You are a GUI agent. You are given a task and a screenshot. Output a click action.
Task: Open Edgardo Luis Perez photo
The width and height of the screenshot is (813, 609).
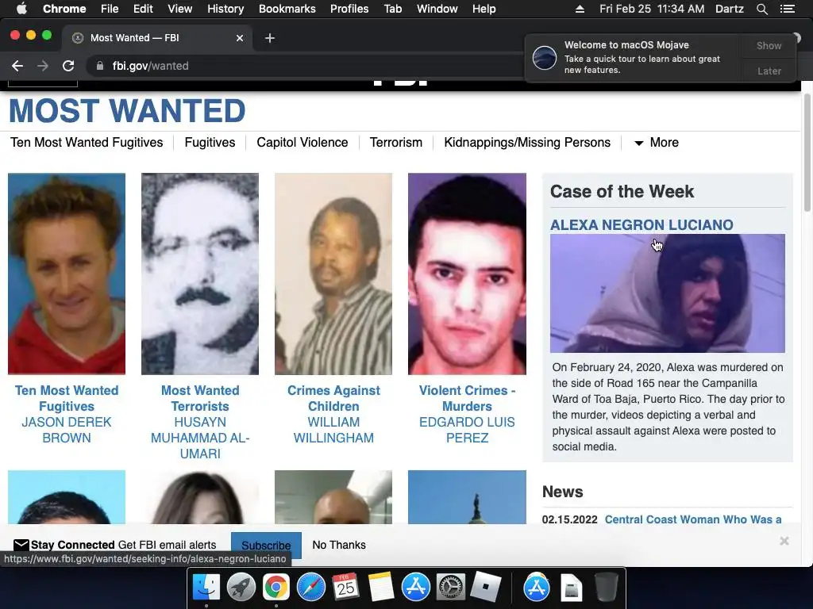tap(467, 274)
